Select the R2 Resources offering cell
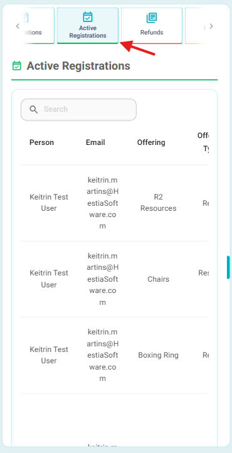The height and width of the screenshot is (453, 232). (x=159, y=203)
